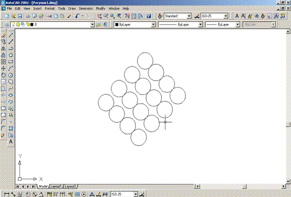Select the Array modify tool
Image resolution: width=291 pixels, height=197 pixels.
pyautogui.click(x=3, y=62)
